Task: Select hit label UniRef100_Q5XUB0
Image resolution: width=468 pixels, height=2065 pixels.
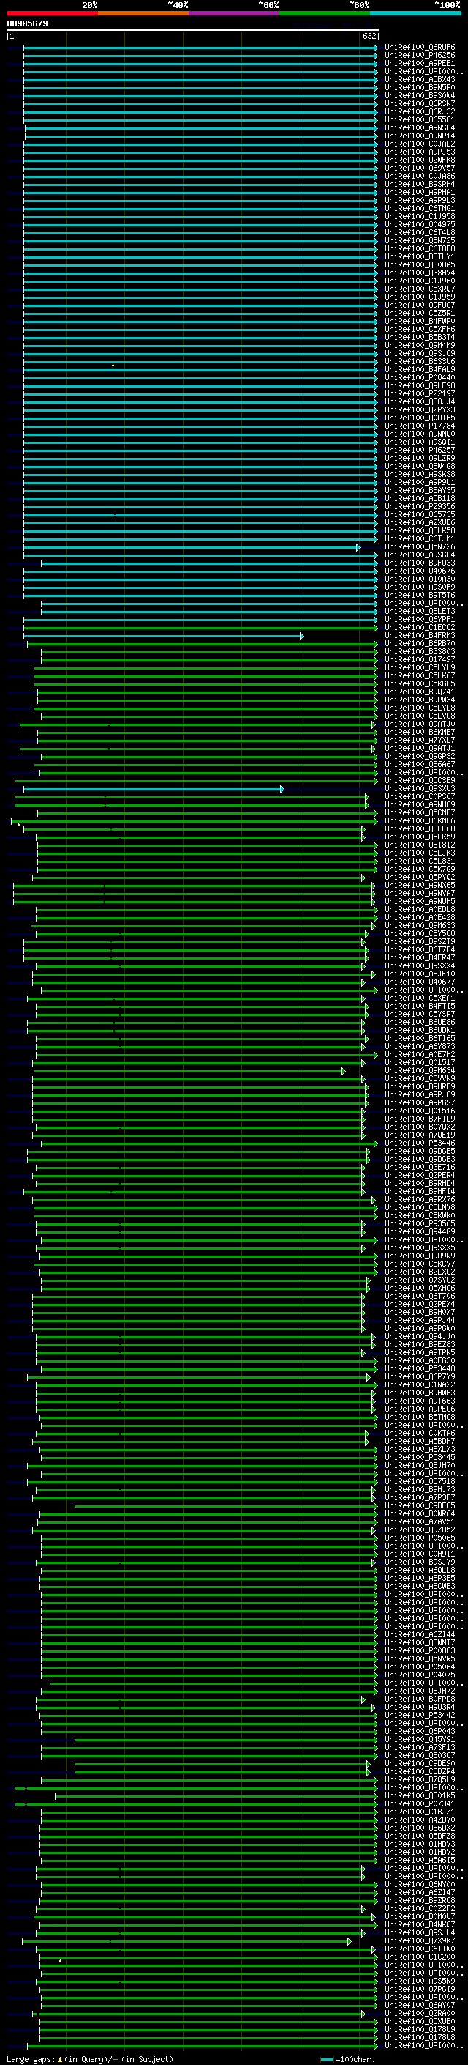Action: 419,2022
